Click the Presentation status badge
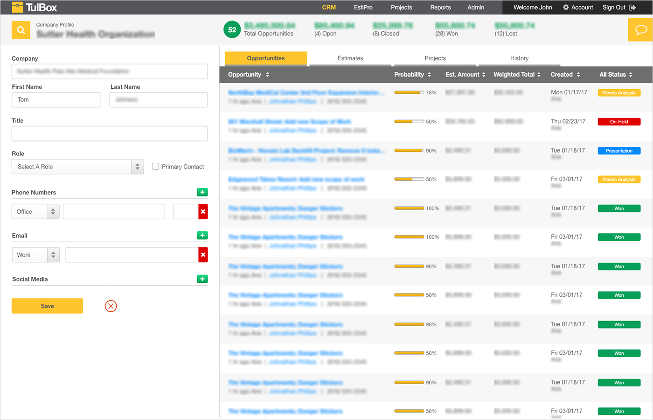This screenshot has height=420, width=653. [619, 151]
